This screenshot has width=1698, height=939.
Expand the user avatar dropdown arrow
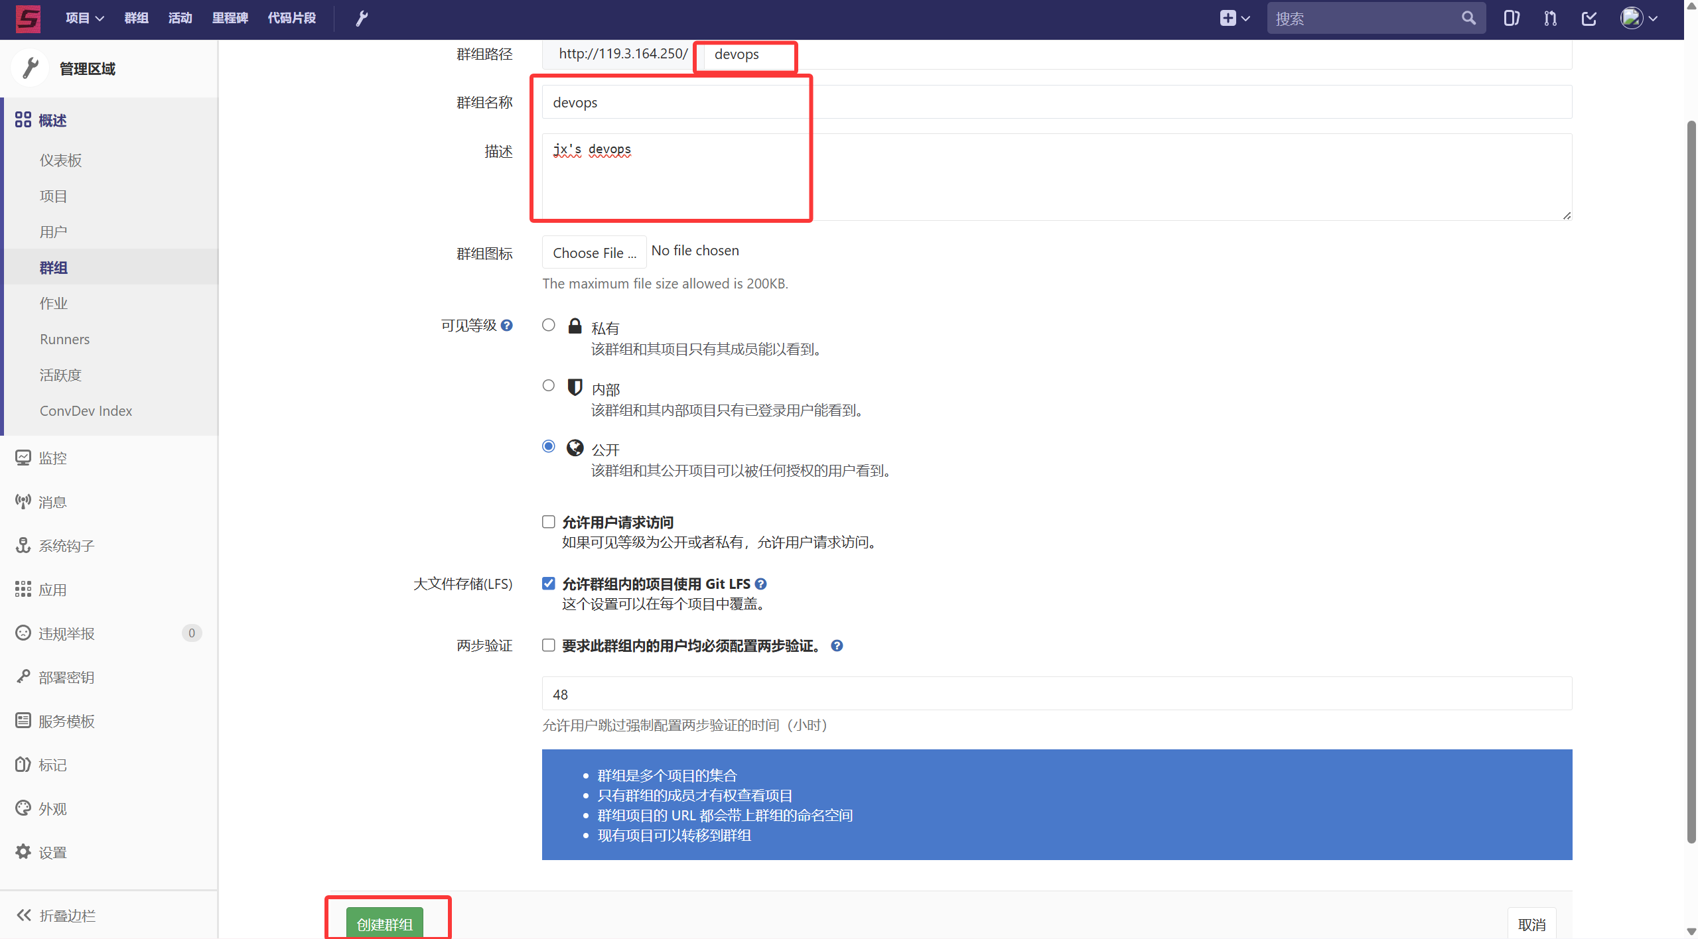tap(1653, 19)
